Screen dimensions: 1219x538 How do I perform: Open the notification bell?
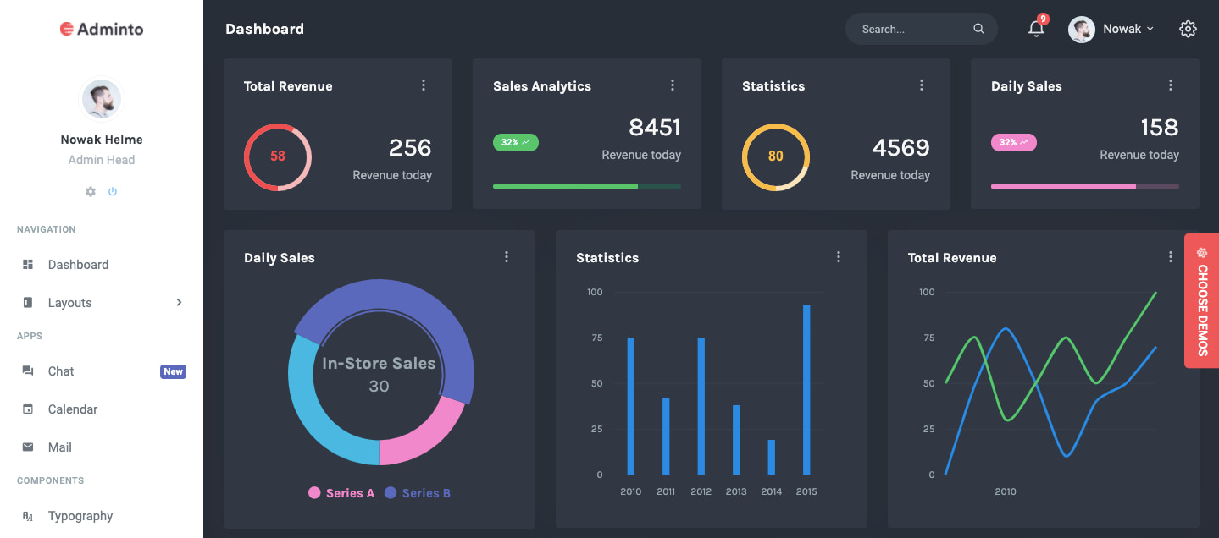point(1036,29)
